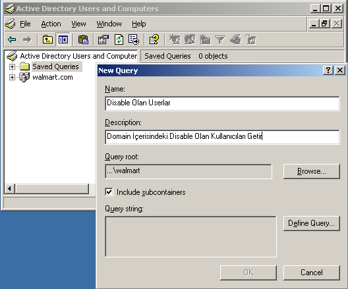Open the Action menu
This screenshot has width=348, height=289.
point(51,24)
